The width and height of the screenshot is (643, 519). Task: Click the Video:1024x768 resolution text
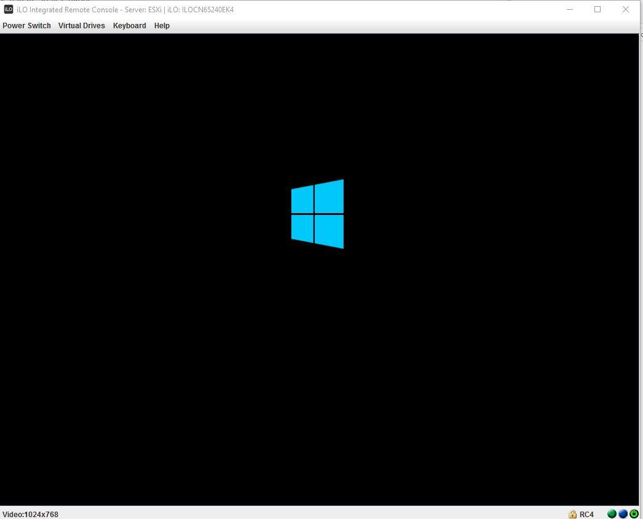pyautogui.click(x=30, y=515)
